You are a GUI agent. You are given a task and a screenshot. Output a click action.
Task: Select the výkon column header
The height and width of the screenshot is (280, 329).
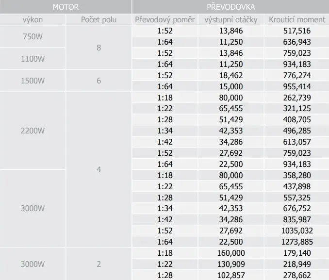pos(33,20)
